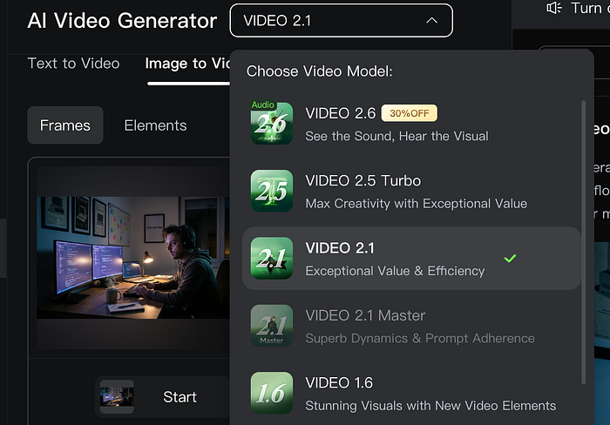610x425 pixels.
Task: Click the VIDEO 2.6 model icon
Action: pyautogui.click(x=272, y=124)
